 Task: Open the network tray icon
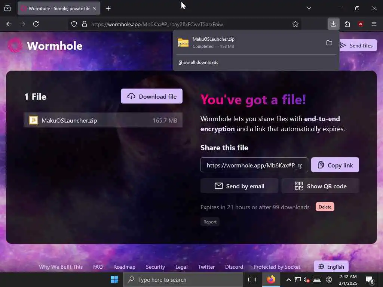tap(297, 280)
